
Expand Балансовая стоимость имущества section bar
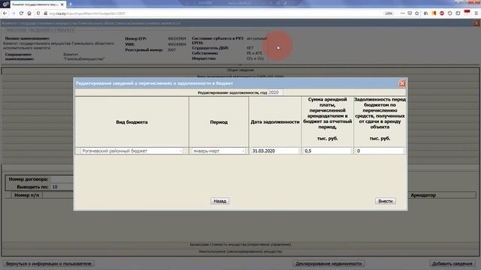240,244
